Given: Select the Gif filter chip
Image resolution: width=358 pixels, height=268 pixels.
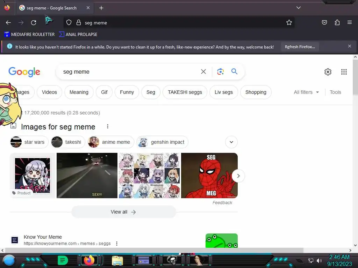Looking at the screenshot, I should pyautogui.click(x=104, y=92).
